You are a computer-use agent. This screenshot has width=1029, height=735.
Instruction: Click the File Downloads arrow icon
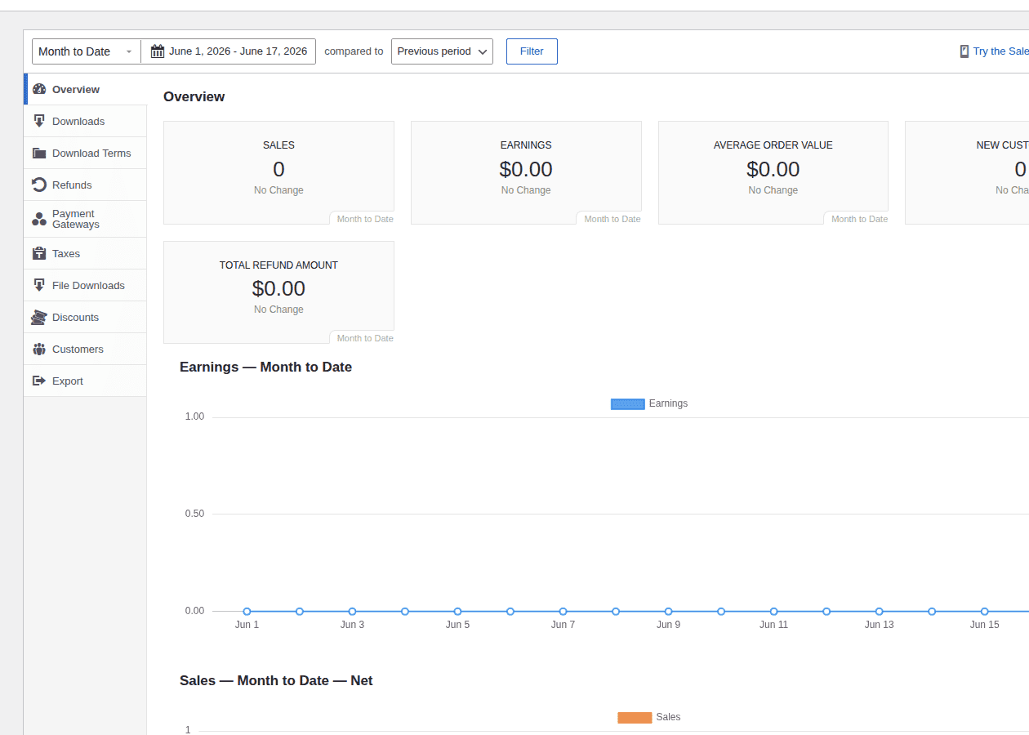tap(39, 285)
